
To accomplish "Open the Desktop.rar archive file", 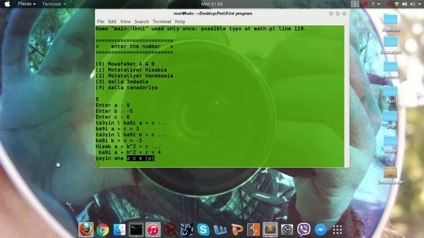I will (391, 175).
